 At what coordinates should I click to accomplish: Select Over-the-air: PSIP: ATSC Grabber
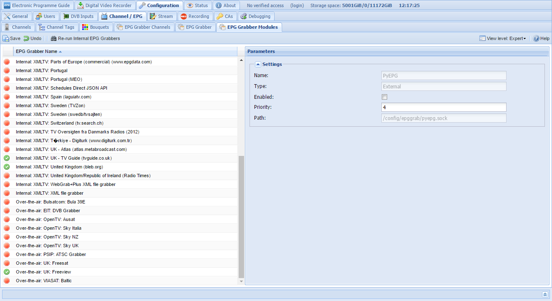120,254
